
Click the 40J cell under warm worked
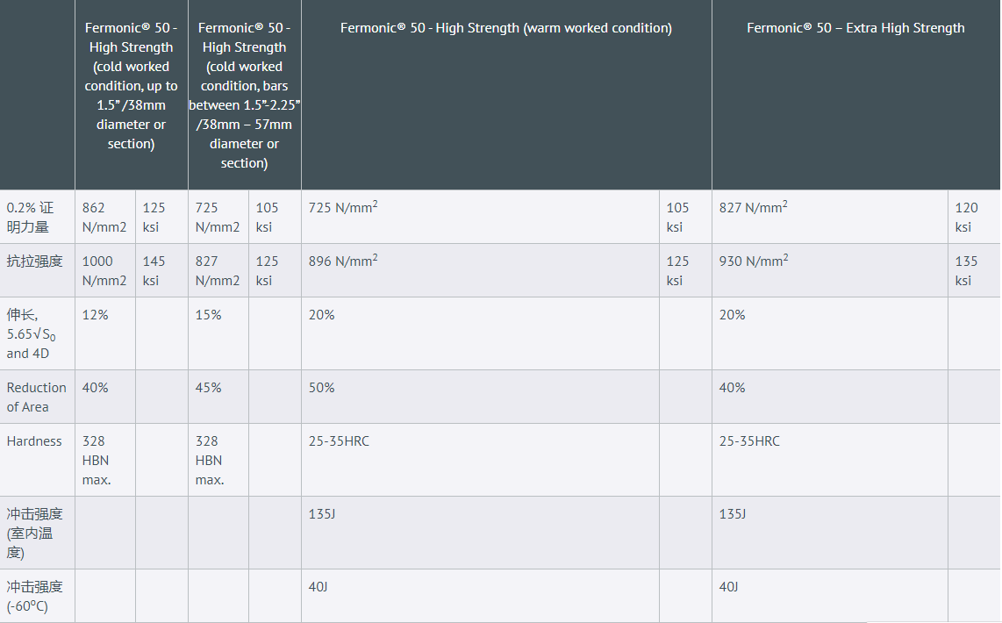coord(318,586)
